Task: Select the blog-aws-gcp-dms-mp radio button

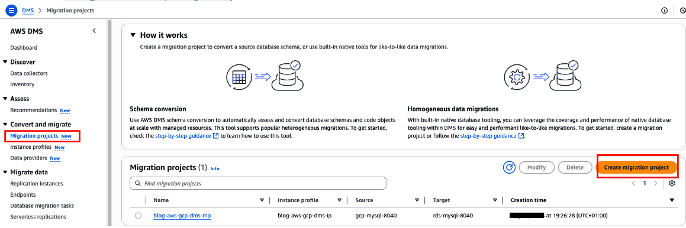Action: click(139, 216)
